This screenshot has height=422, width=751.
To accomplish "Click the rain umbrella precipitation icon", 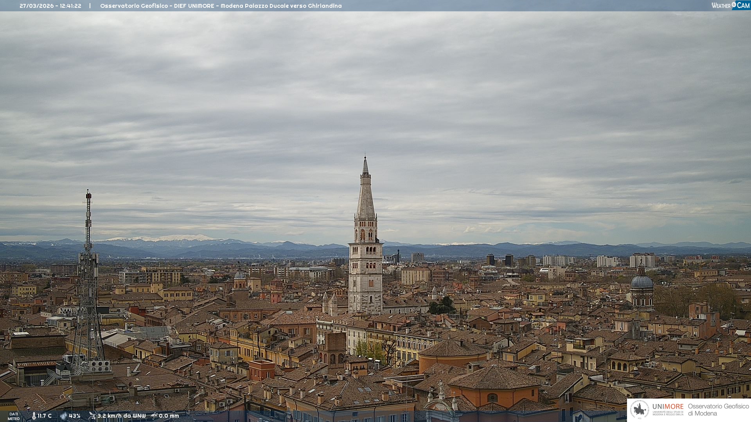I will tap(154, 416).
